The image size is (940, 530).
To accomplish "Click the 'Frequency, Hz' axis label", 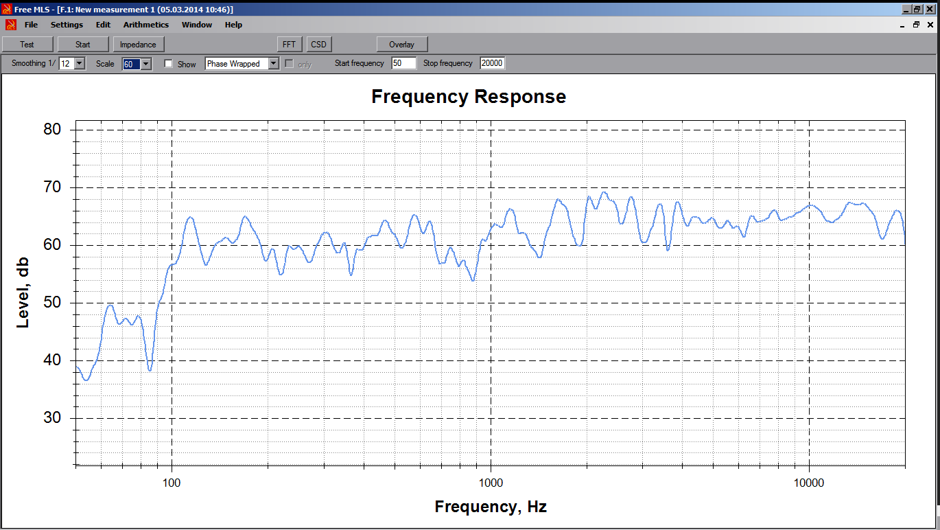I will click(491, 507).
